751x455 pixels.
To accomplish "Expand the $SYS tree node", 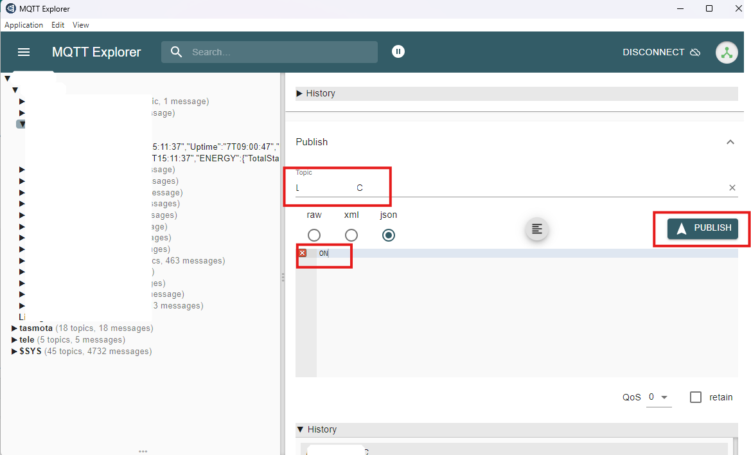I will (x=14, y=351).
